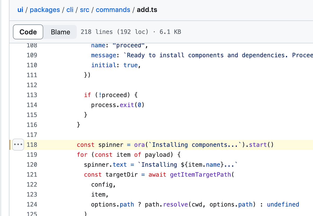Select line number 118

pos(32,144)
